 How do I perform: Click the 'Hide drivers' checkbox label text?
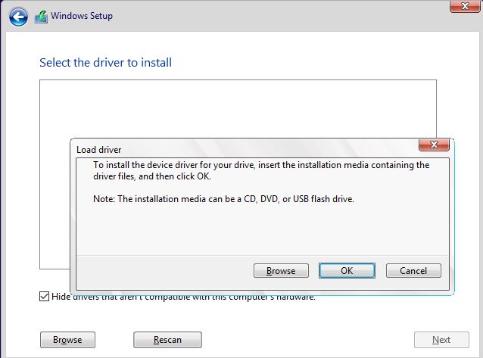click(184, 297)
